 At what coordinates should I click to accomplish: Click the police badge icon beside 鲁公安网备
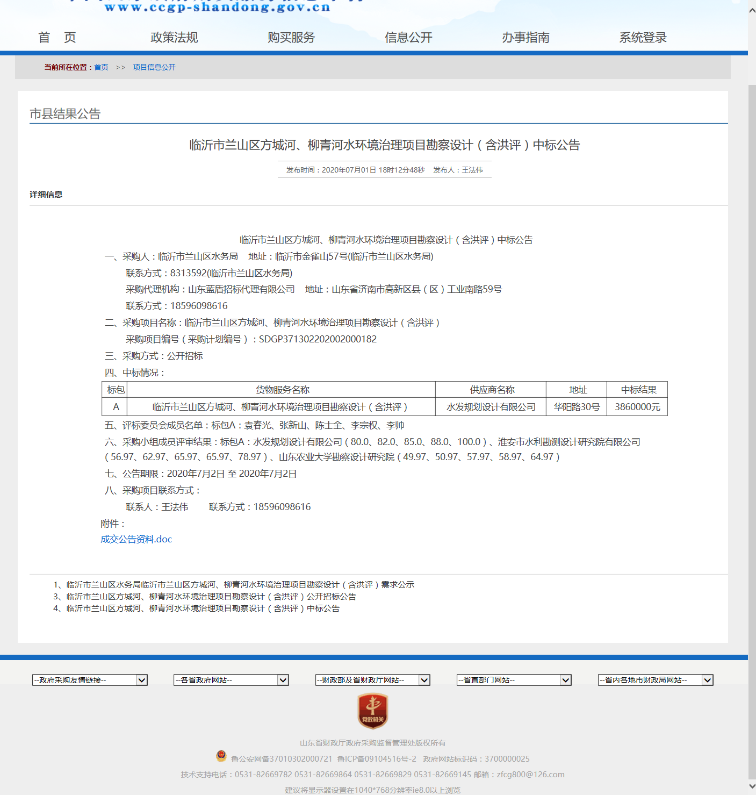[221, 756]
